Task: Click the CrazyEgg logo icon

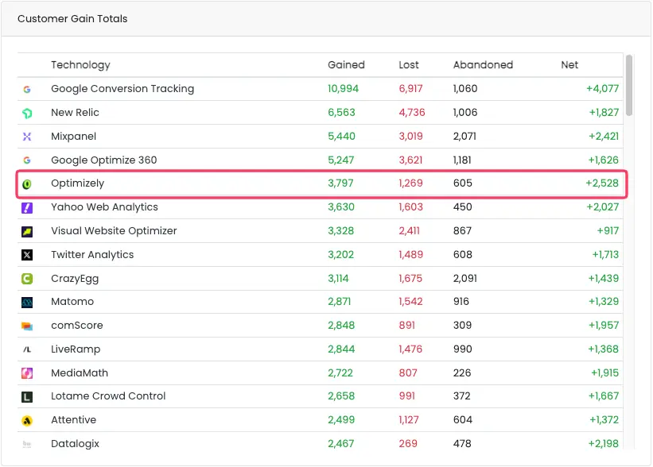Action: coord(27,279)
